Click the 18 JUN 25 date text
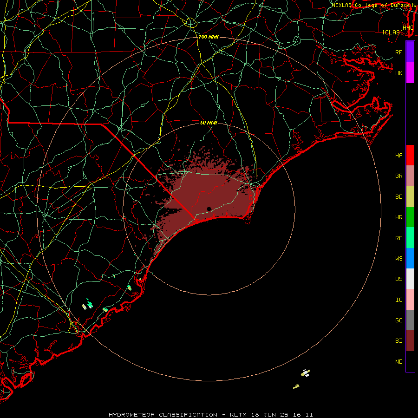This screenshot has width=418, height=418. (x=269, y=415)
